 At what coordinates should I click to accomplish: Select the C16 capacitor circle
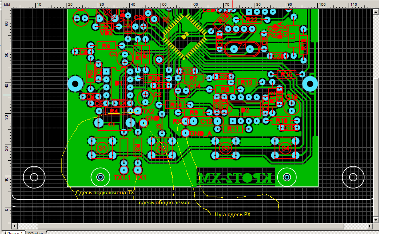click(292, 107)
